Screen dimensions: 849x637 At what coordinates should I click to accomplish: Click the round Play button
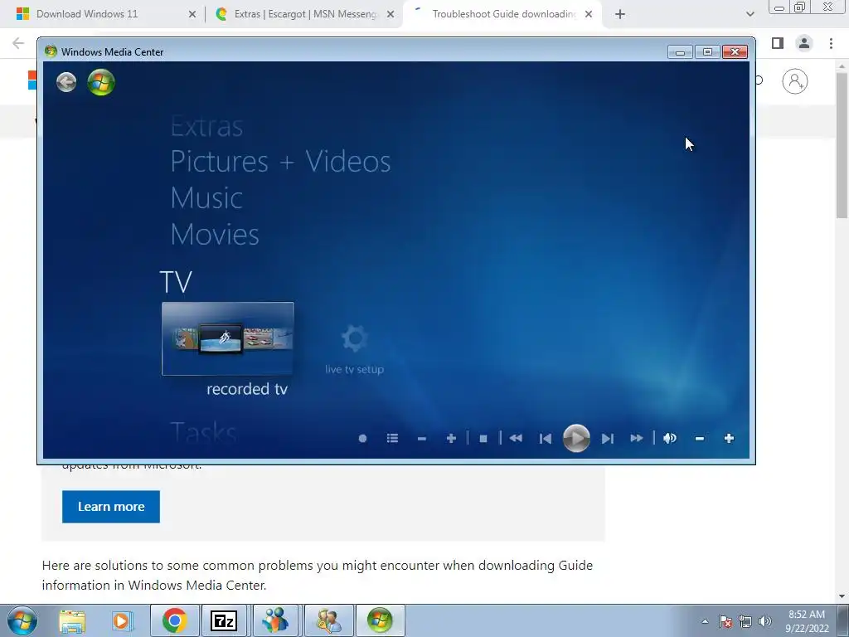tap(577, 438)
